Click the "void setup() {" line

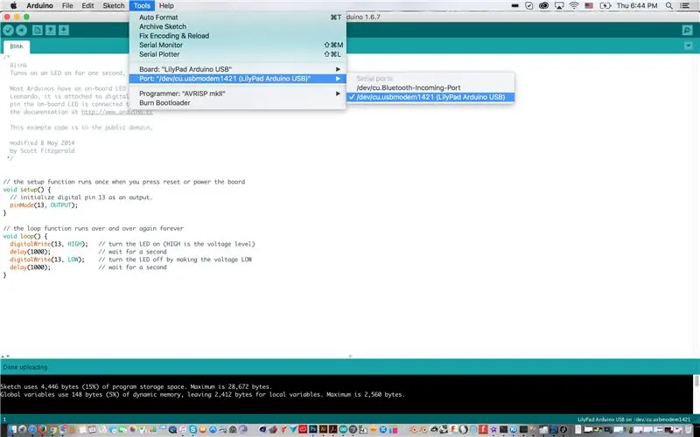[x=27, y=190]
